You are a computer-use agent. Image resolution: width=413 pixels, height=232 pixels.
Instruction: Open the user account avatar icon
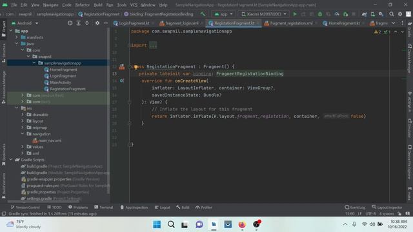408,14
